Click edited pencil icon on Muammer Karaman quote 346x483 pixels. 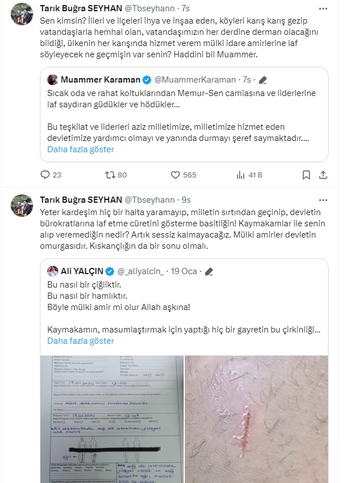point(263,80)
